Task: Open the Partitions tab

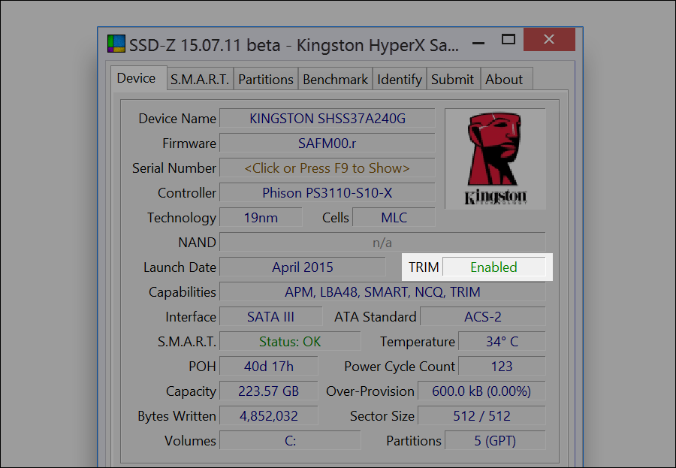Action: click(265, 79)
